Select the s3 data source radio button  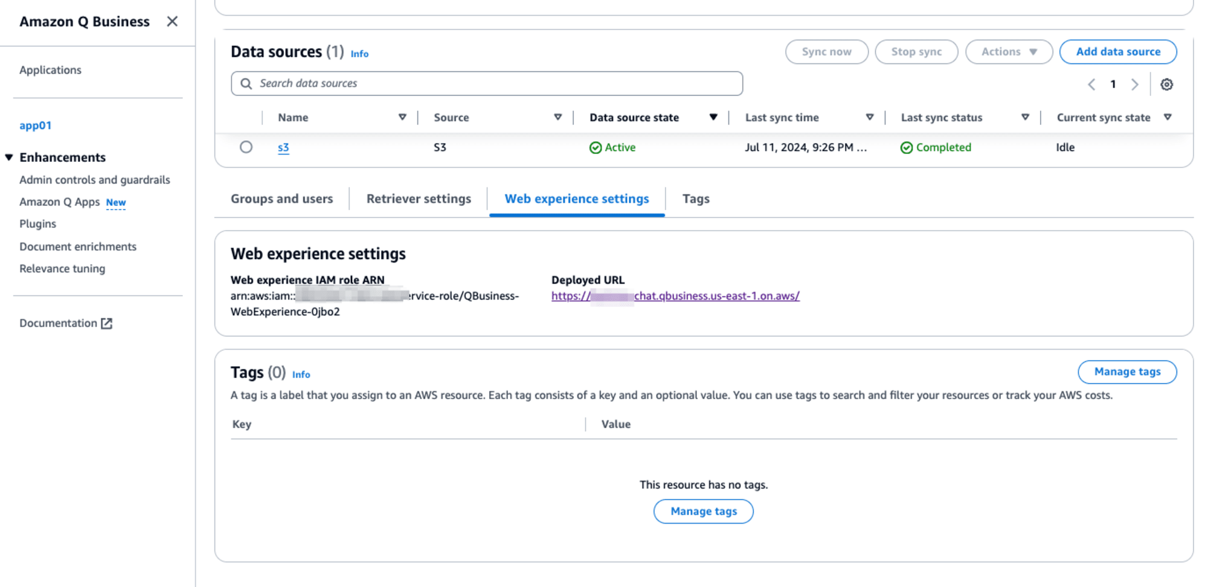(246, 147)
